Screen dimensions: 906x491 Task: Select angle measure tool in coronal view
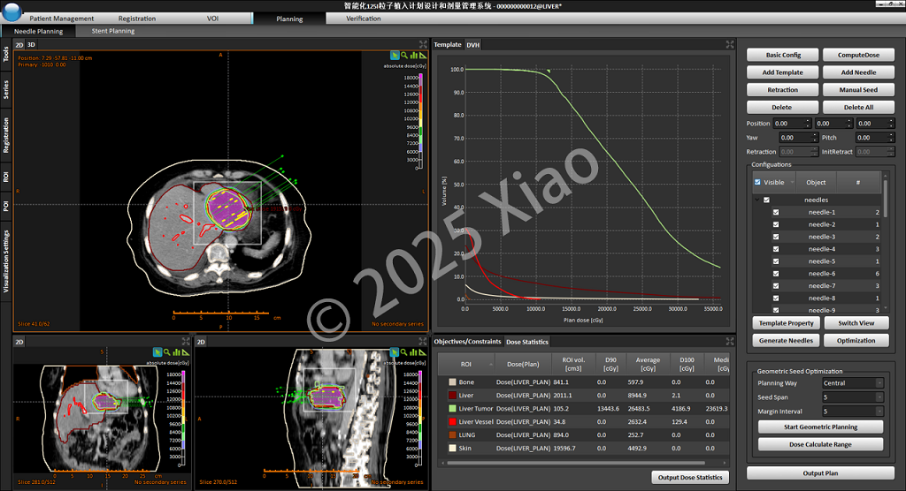click(186, 352)
